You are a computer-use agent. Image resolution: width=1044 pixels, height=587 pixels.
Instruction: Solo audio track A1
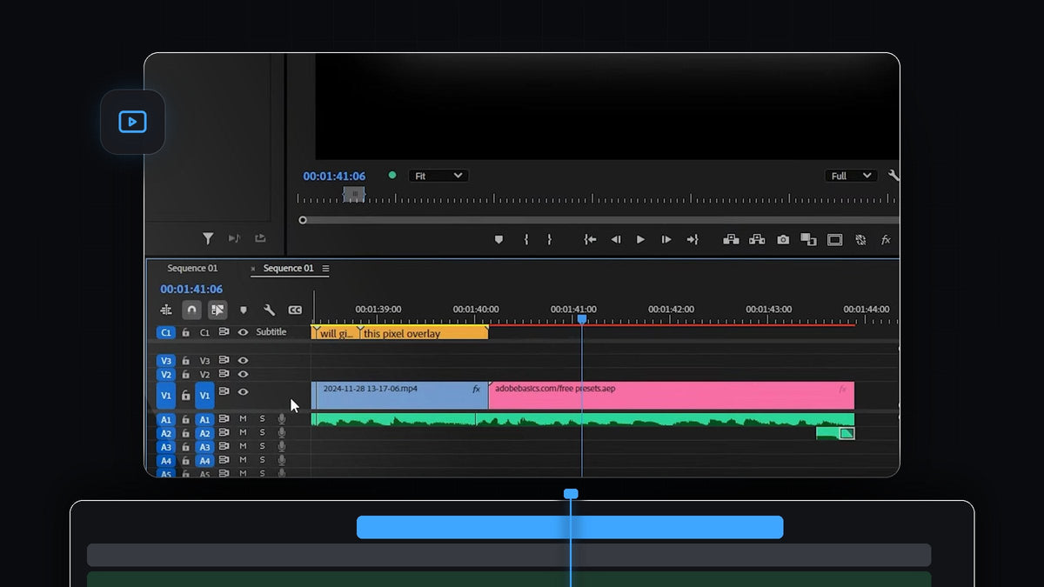pyautogui.click(x=262, y=419)
